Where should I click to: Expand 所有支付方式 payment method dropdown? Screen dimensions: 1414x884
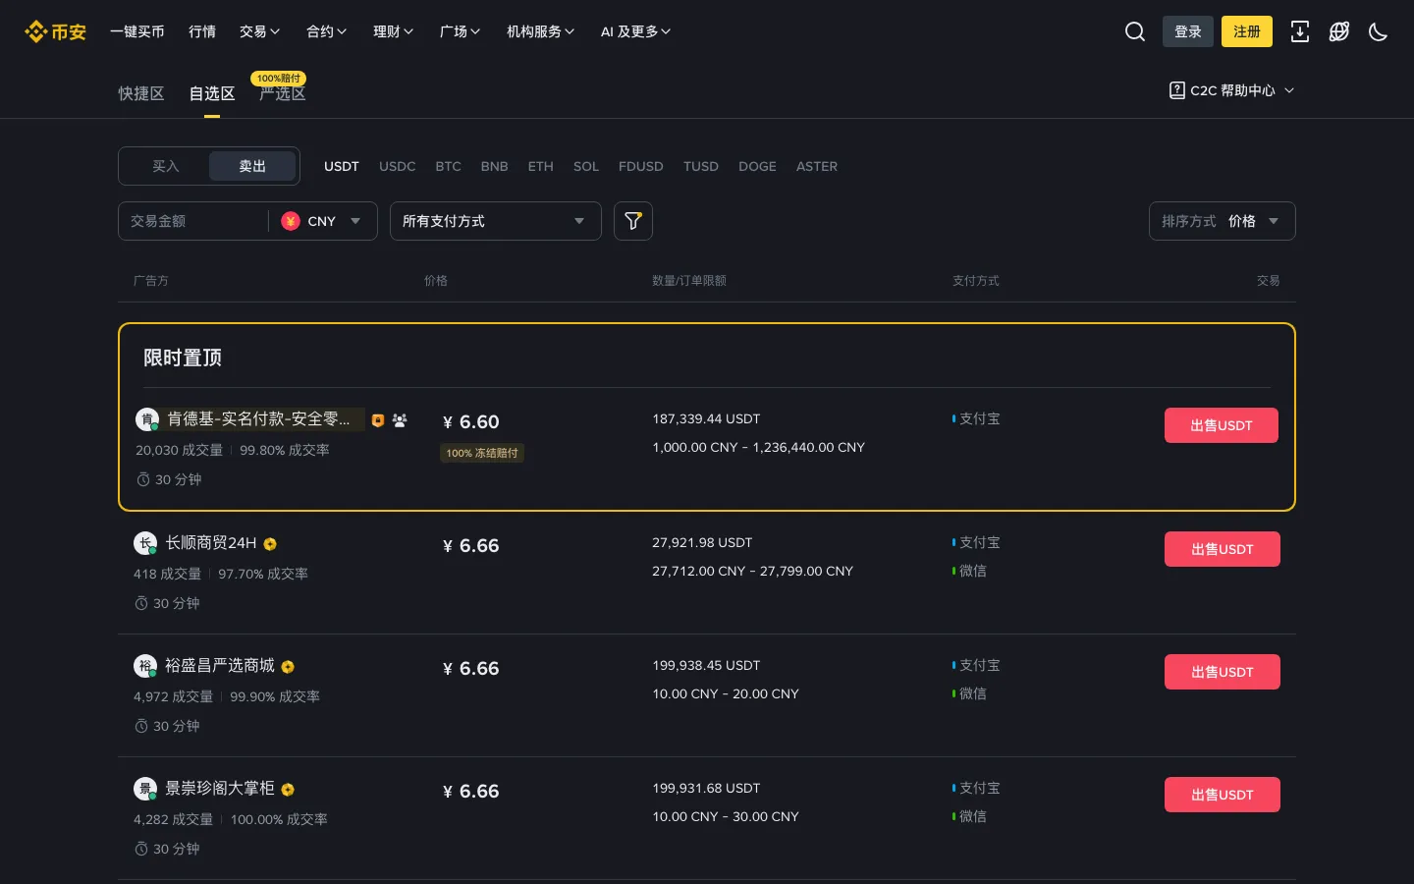pos(496,221)
